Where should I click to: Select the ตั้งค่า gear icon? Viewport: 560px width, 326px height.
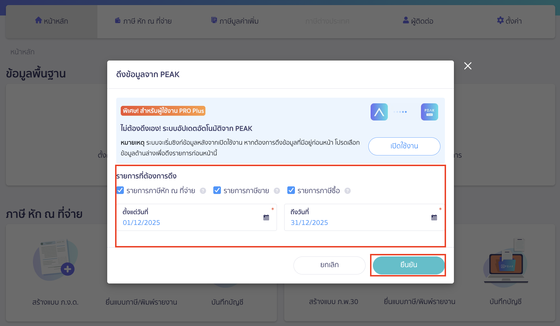pyautogui.click(x=500, y=21)
